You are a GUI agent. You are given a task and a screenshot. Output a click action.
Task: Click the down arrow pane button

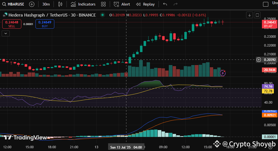coord(249,15)
